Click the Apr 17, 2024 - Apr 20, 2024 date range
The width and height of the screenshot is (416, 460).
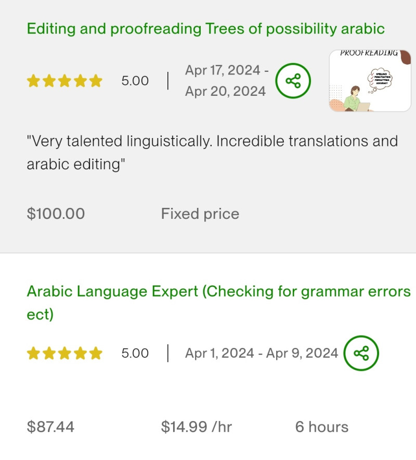tap(227, 81)
